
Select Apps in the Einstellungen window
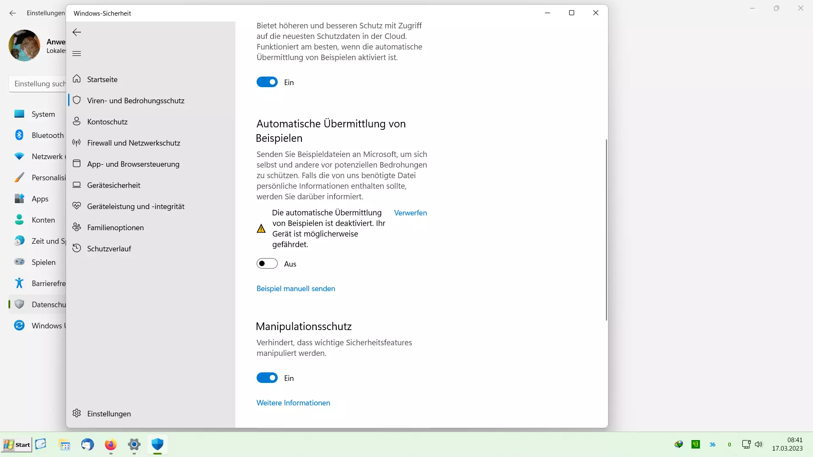[x=37, y=198]
